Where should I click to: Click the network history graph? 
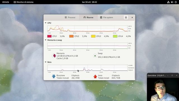click(88, 68)
